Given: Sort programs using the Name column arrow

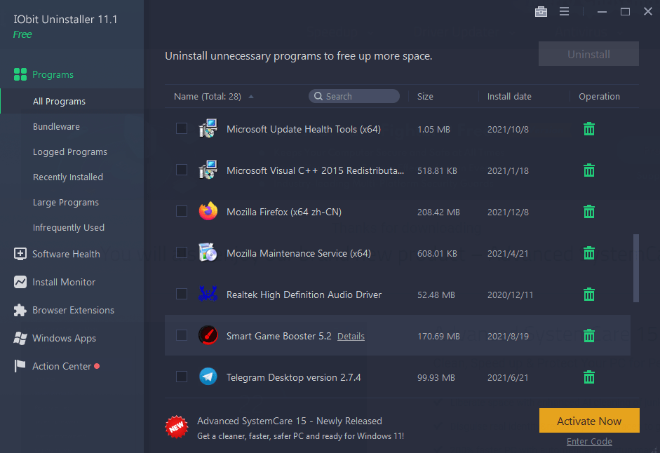Looking at the screenshot, I should click(x=251, y=97).
